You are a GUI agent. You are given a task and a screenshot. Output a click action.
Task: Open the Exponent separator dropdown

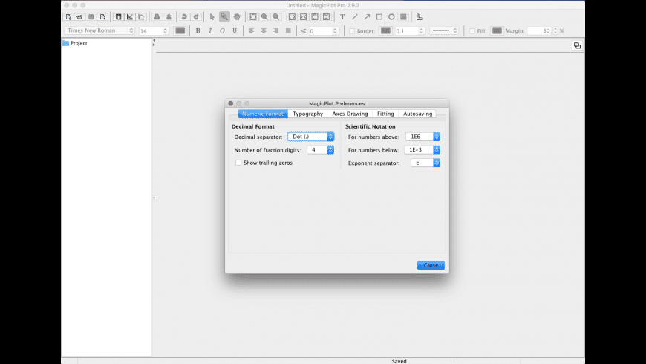pyautogui.click(x=425, y=163)
